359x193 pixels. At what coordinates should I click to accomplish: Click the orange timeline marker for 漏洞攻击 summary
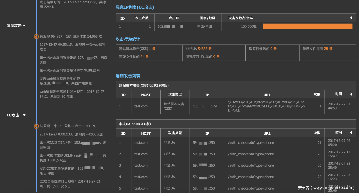[x=36, y=36]
